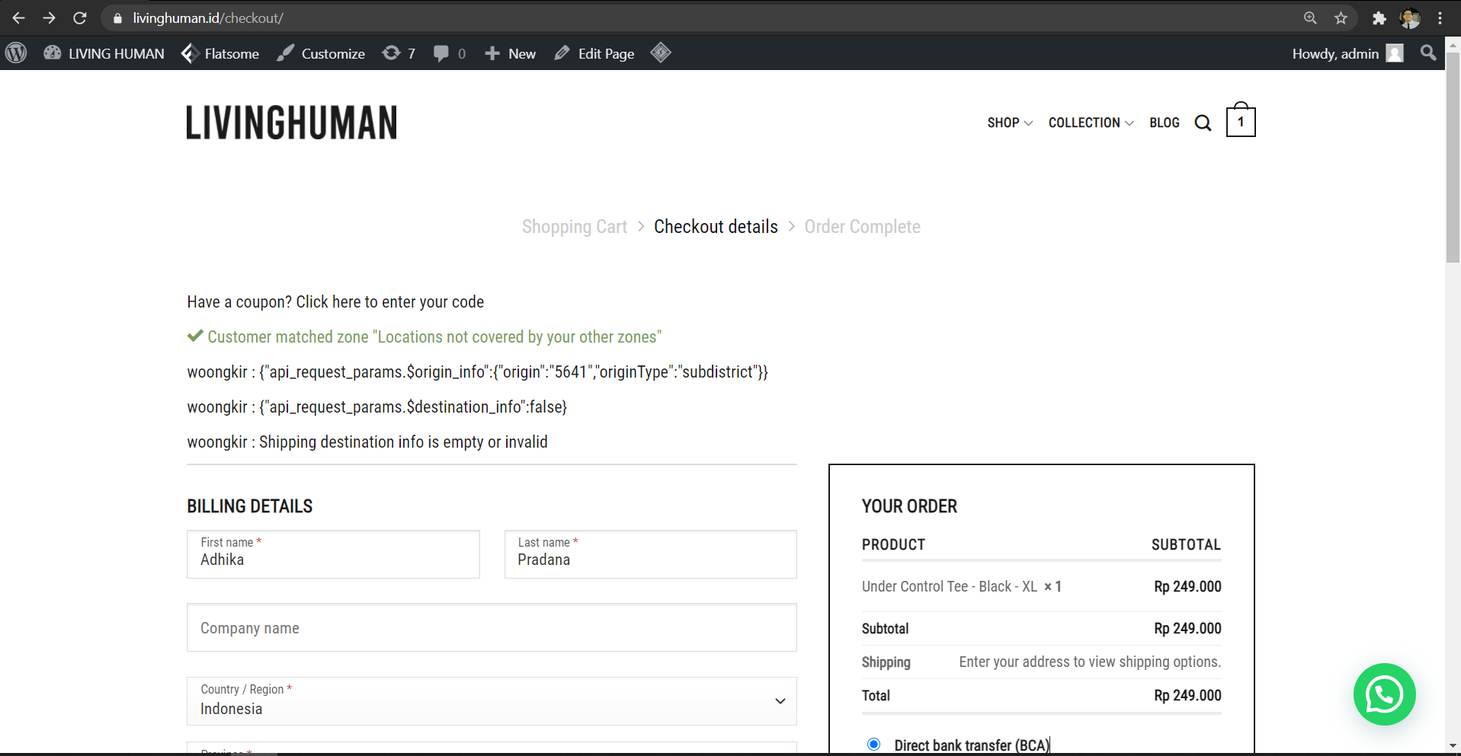1461x756 pixels.
Task: Bookmark this page with the star
Action: pyautogui.click(x=1341, y=18)
